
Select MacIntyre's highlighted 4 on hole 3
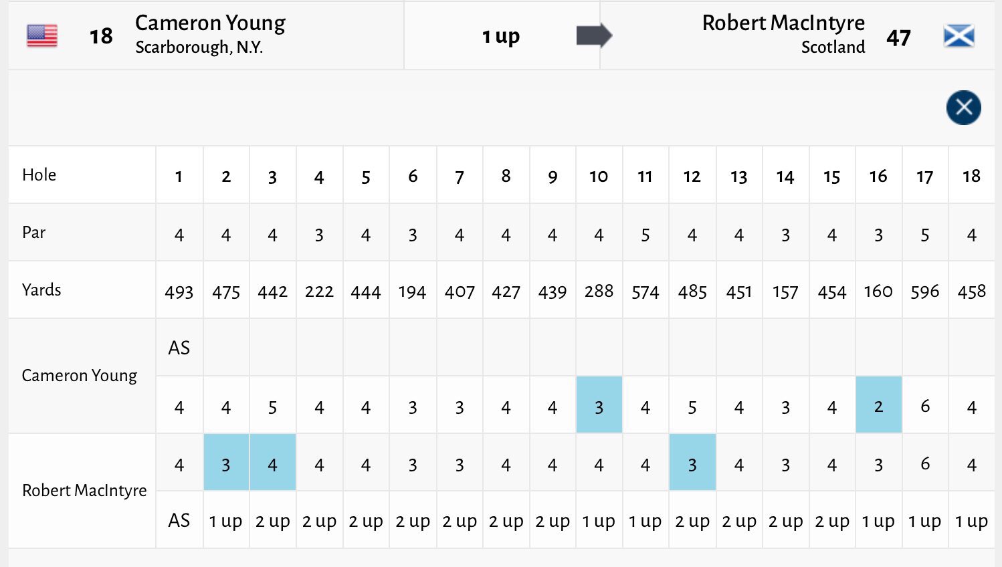click(272, 463)
